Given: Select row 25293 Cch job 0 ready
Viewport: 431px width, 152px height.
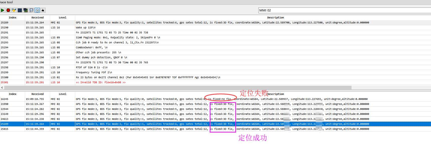Looking at the screenshot, I should click(215, 43).
